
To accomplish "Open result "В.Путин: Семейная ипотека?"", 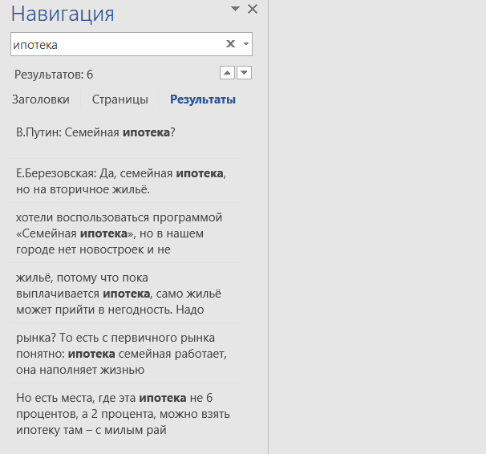I will coord(95,132).
